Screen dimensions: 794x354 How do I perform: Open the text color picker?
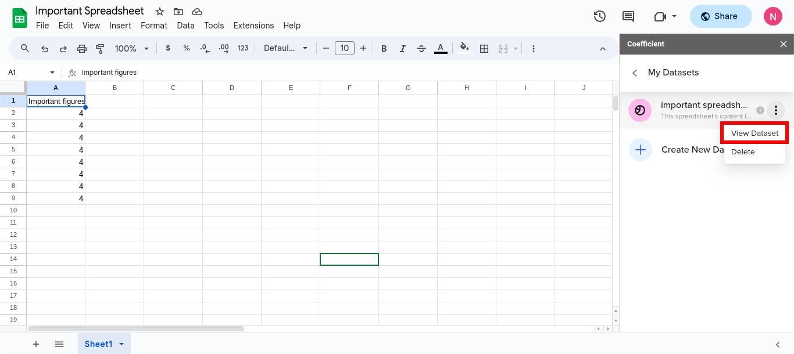click(441, 48)
